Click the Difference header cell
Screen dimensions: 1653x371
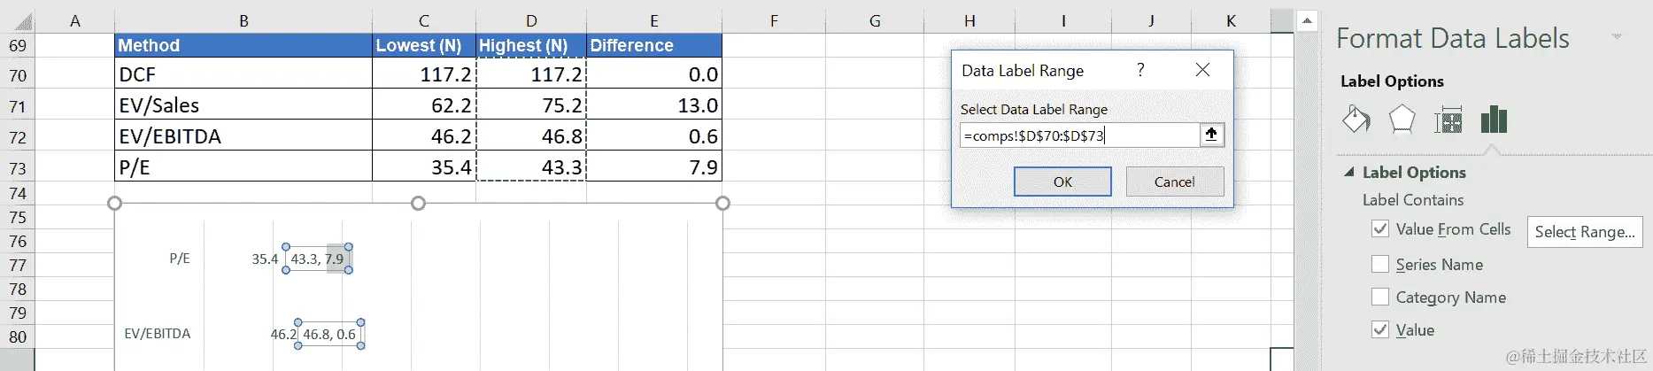click(x=654, y=45)
